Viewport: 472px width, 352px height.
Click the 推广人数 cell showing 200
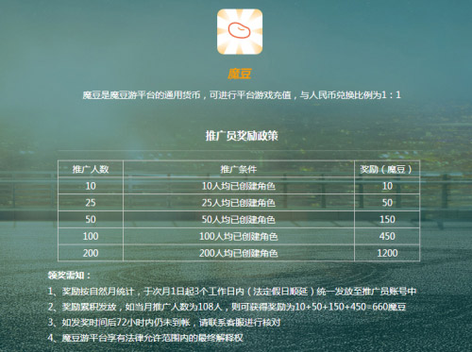coord(91,253)
